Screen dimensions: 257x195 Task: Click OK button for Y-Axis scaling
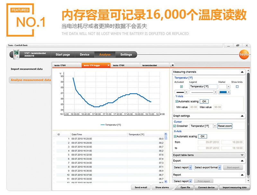[x=204, y=101]
